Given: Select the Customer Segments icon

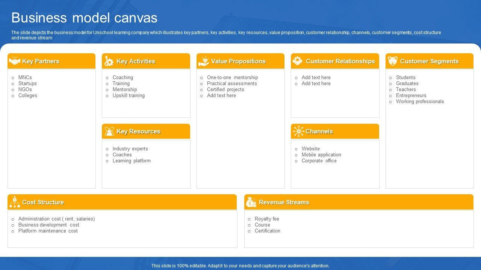Looking at the screenshot, I should [392, 61].
